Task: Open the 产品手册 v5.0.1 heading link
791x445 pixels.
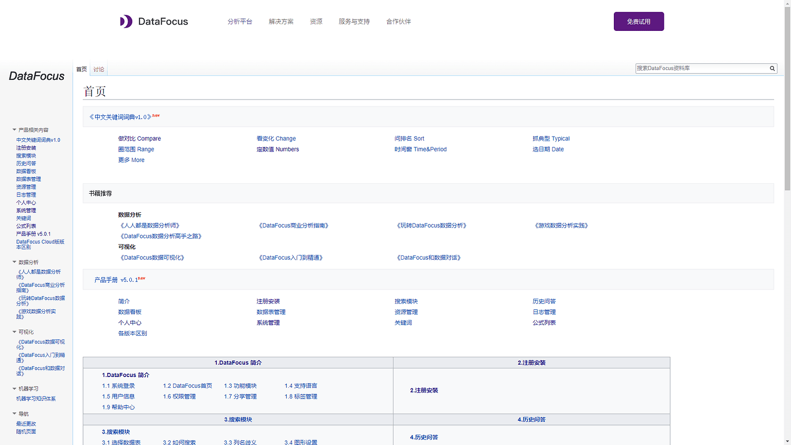Action: 116,280
